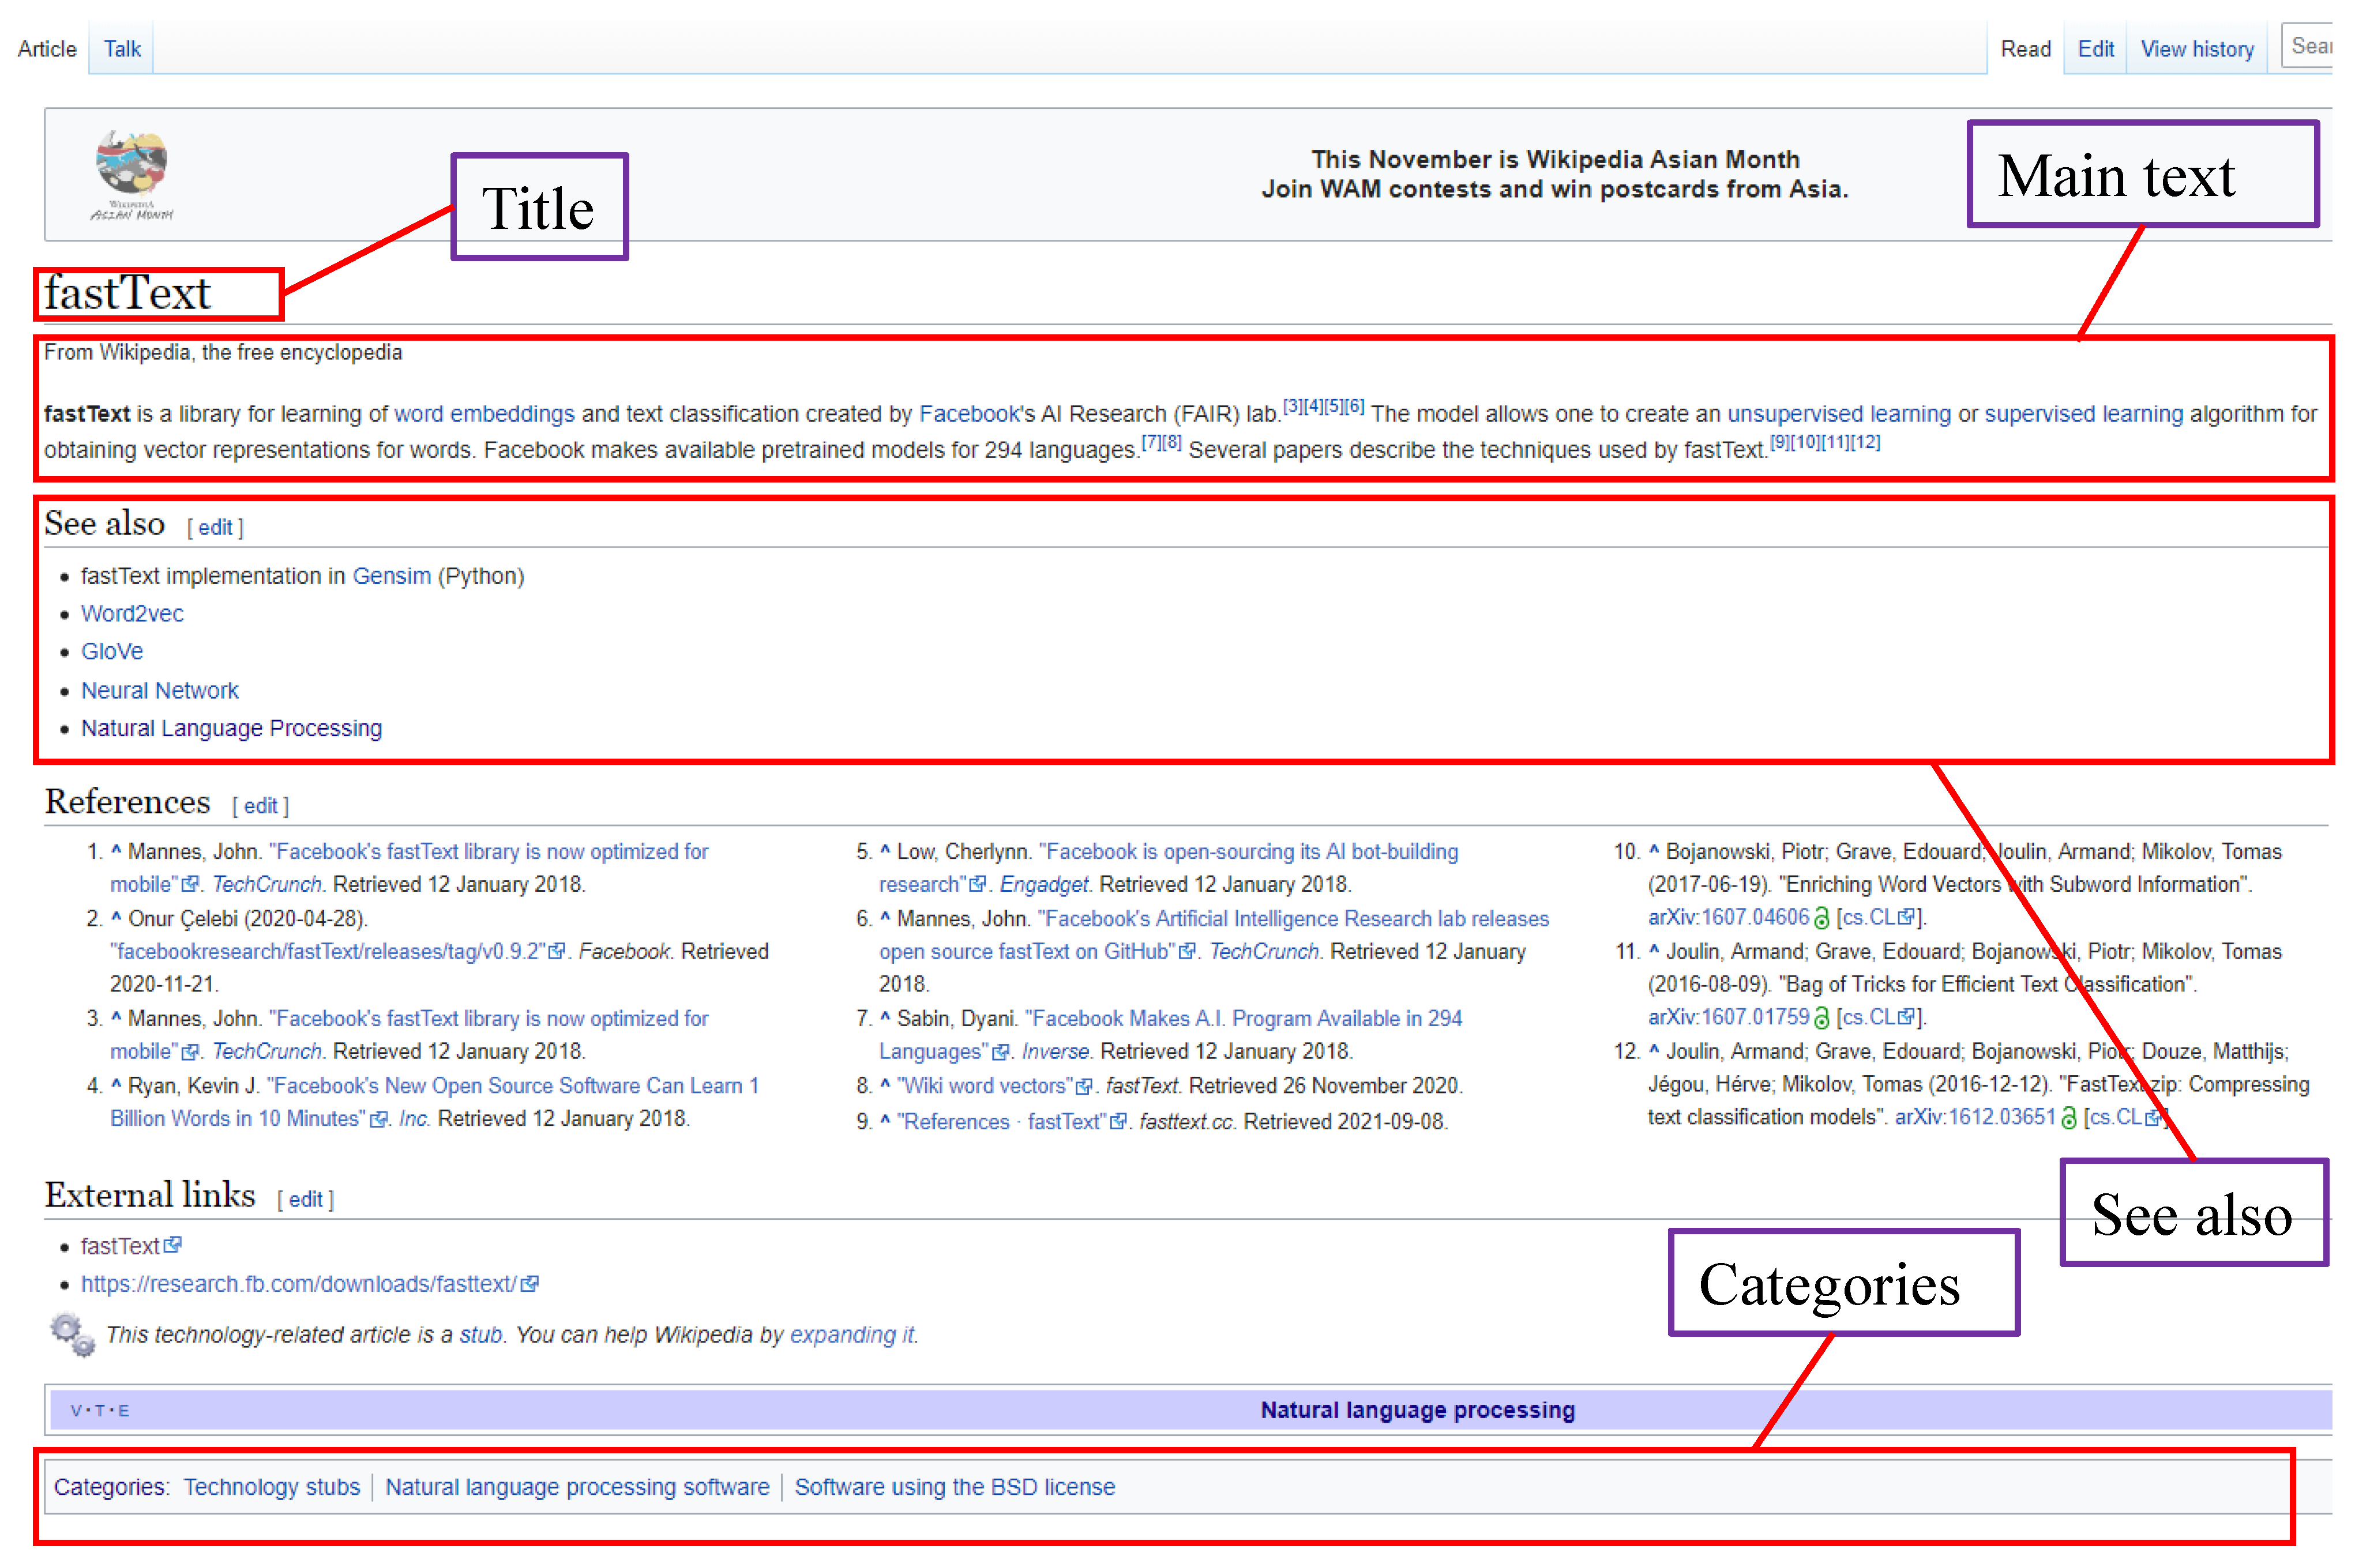Open the Gensim link
Viewport: 2355px width, 1568px height.
(391, 576)
